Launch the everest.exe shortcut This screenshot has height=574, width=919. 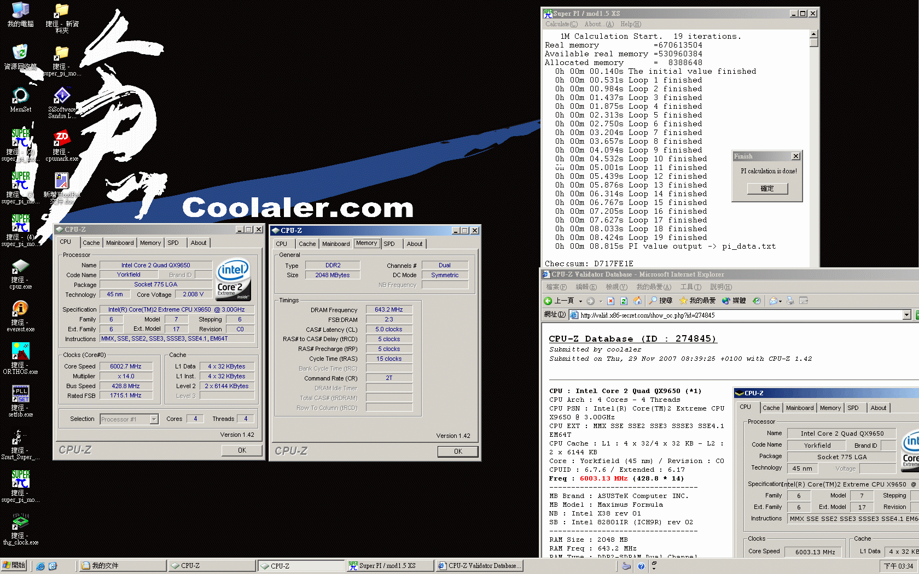point(20,316)
